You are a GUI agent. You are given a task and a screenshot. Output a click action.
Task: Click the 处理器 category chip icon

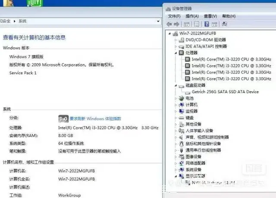[x=181, y=53]
